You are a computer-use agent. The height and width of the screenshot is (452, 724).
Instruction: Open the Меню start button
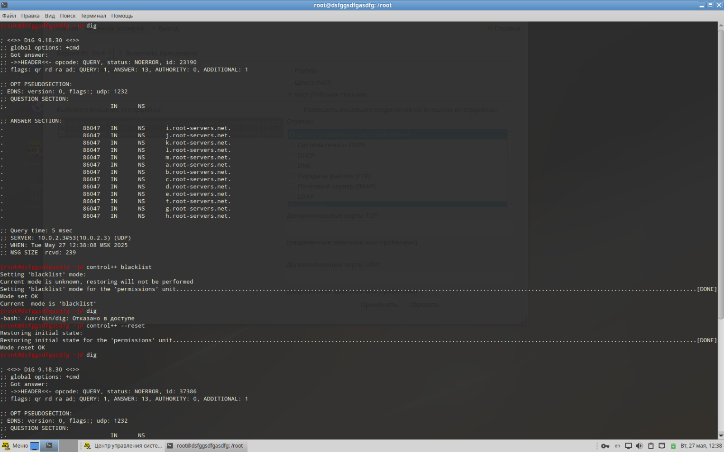(15, 446)
